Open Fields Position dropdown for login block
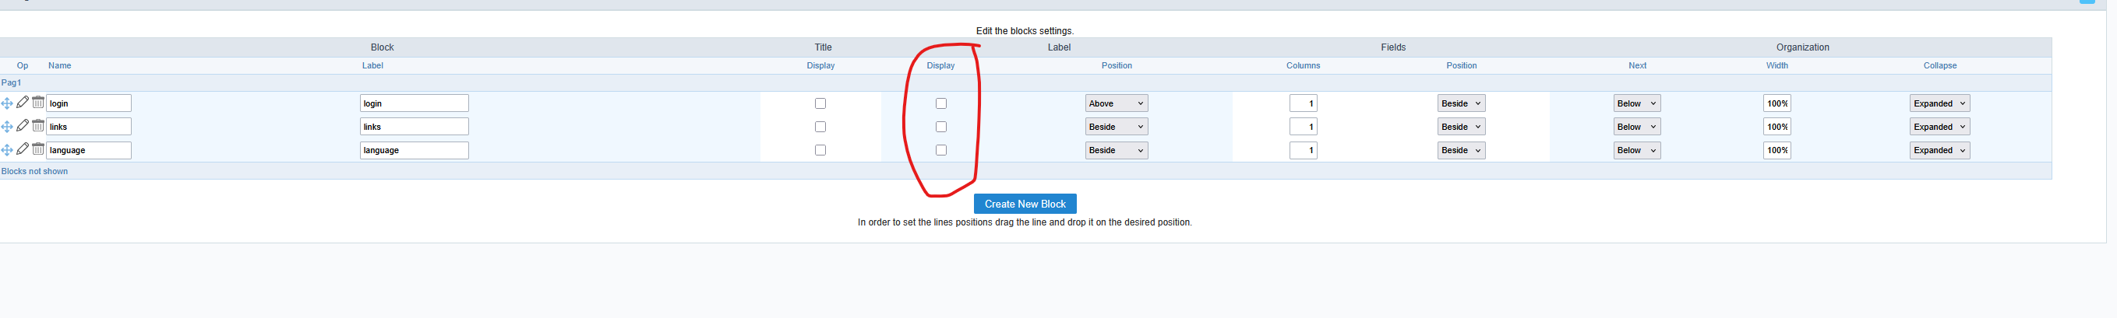The width and height of the screenshot is (2117, 318). click(x=1461, y=103)
